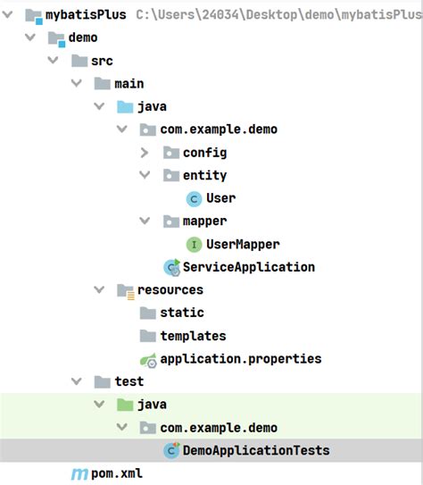Click the resources folder icon
The height and width of the screenshot is (485, 423).
point(126,291)
